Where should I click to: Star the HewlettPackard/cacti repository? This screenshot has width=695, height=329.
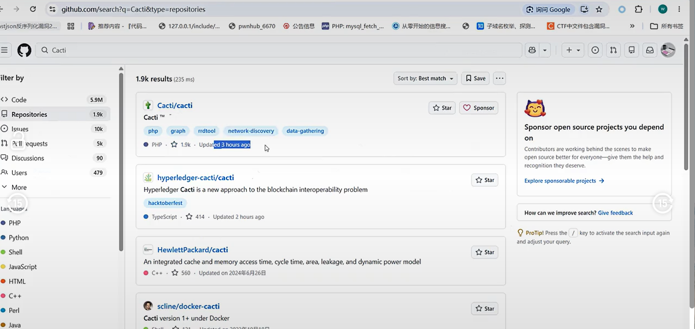click(485, 252)
